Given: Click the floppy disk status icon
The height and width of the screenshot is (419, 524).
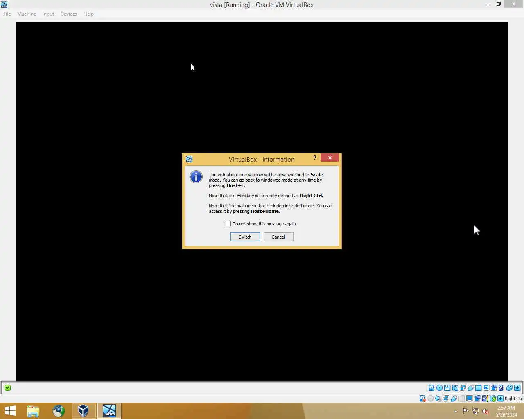Looking at the screenshot, I should coord(447,387).
